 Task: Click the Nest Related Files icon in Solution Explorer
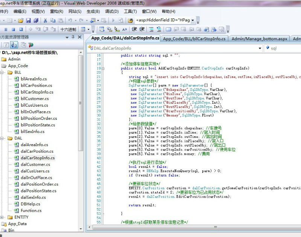(x=14, y=45)
